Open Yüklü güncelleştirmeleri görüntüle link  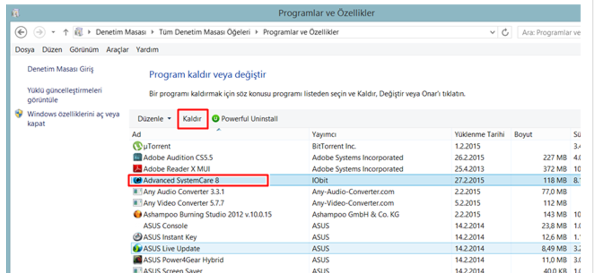[65, 95]
